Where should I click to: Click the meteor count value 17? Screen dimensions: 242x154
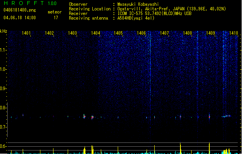click(x=56, y=18)
